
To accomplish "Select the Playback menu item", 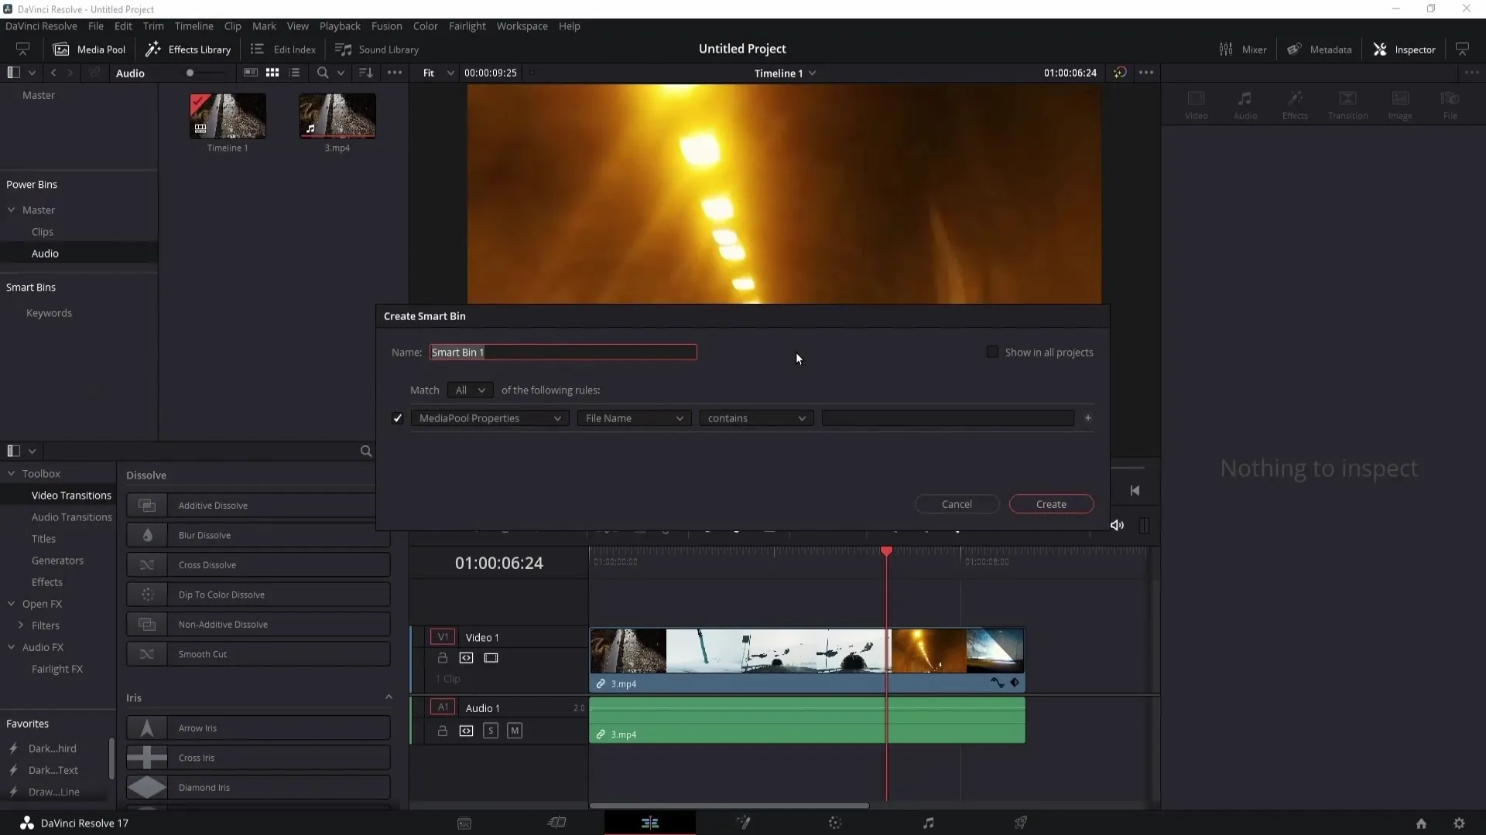I will [x=340, y=26].
